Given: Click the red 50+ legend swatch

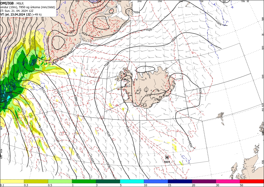Looking at the screenshot, I should (x=252, y=181).
